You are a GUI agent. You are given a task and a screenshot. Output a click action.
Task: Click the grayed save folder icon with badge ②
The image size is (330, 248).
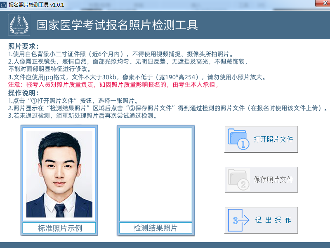tap(237, 178)
